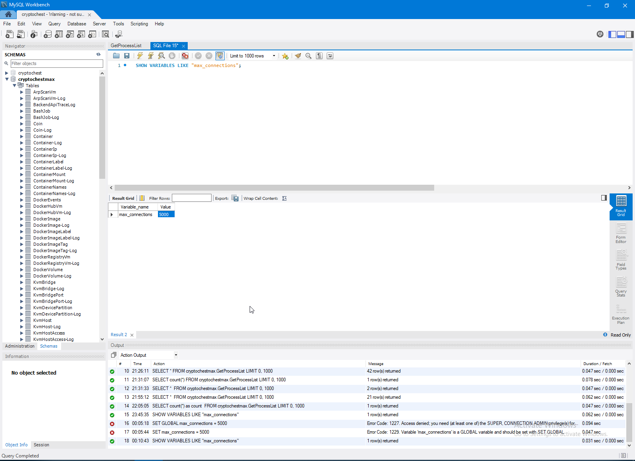Create a new stored procedure icon

(x=81, y=34)
